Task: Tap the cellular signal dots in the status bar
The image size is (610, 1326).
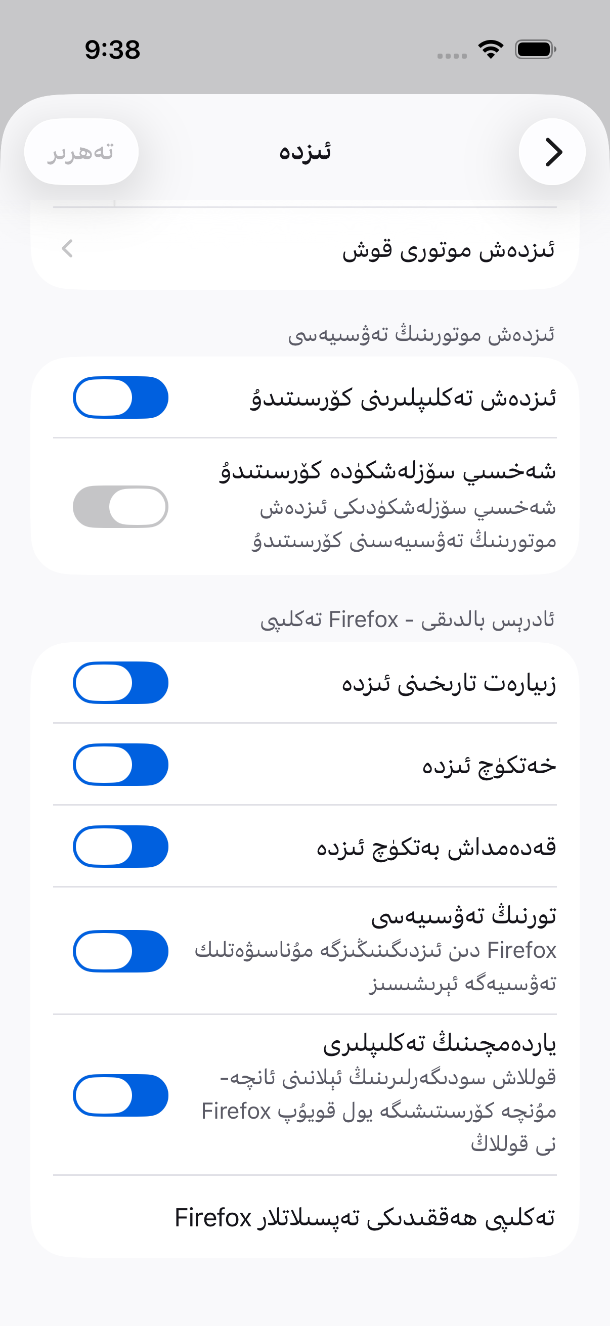Action: [x=452, y=56]
